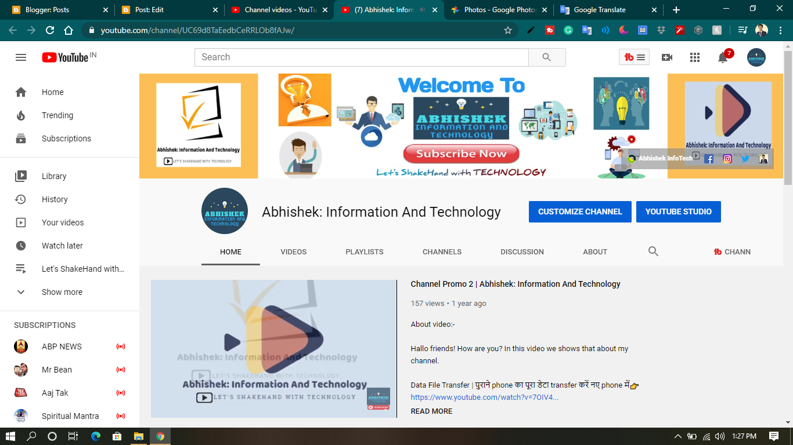
Task: Open the YouTube apps grid
Action: 695,57
